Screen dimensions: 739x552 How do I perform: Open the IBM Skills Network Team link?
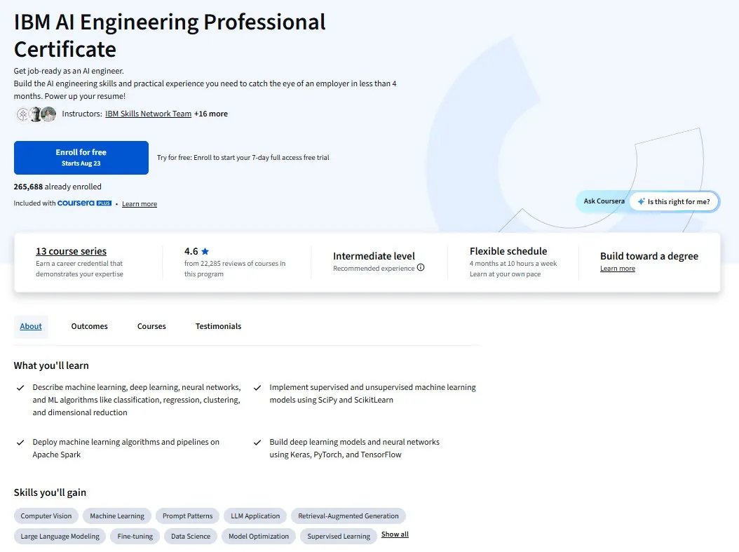click(148, 114)
